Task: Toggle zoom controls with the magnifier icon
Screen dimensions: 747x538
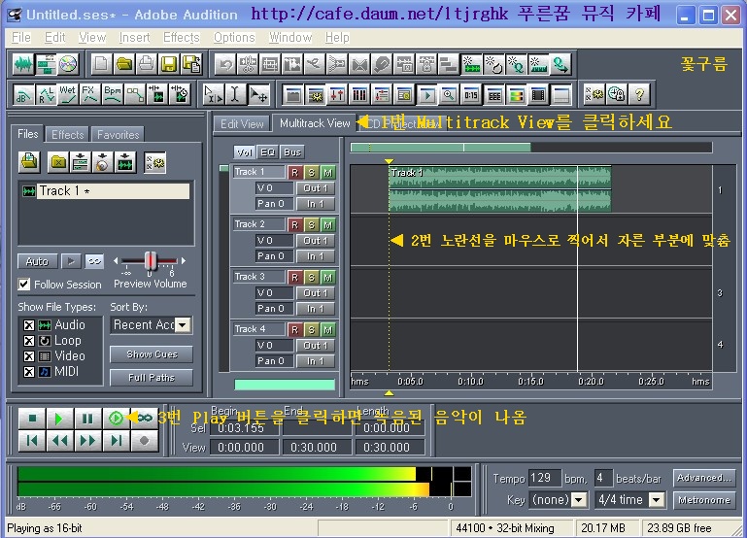Action: (449, 95)
